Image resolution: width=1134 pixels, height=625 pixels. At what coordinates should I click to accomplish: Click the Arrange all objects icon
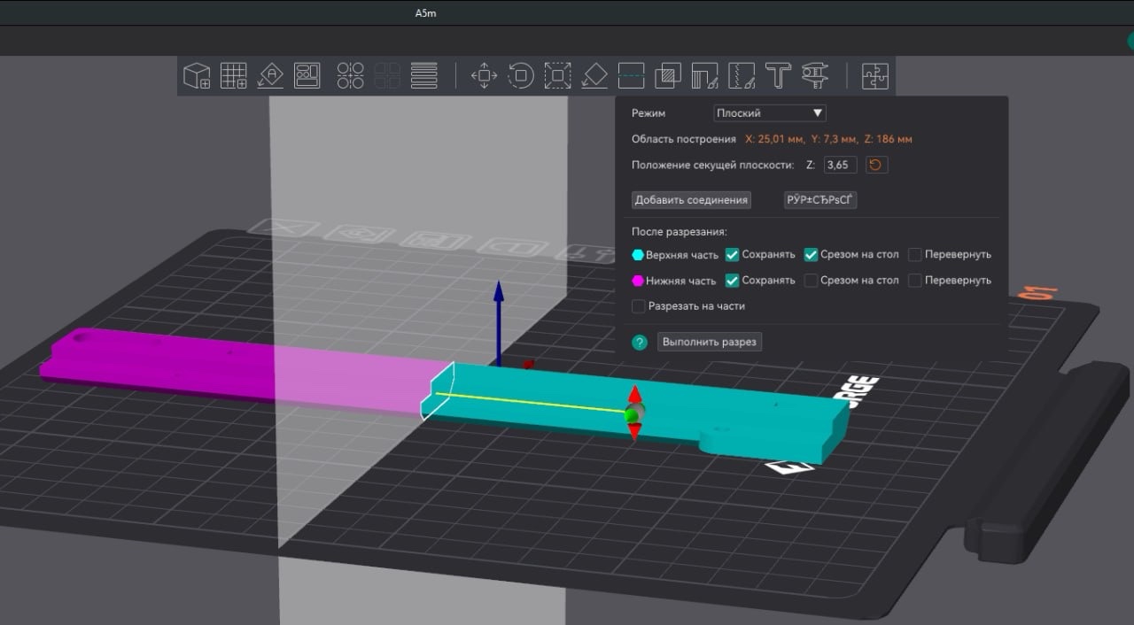point(307,75)
